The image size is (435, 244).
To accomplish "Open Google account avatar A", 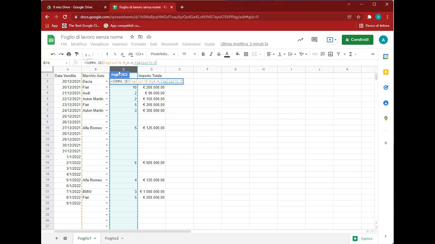I will (383, 40).
